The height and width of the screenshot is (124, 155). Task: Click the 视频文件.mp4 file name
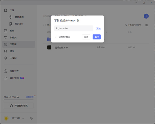[x=61, y=48]
